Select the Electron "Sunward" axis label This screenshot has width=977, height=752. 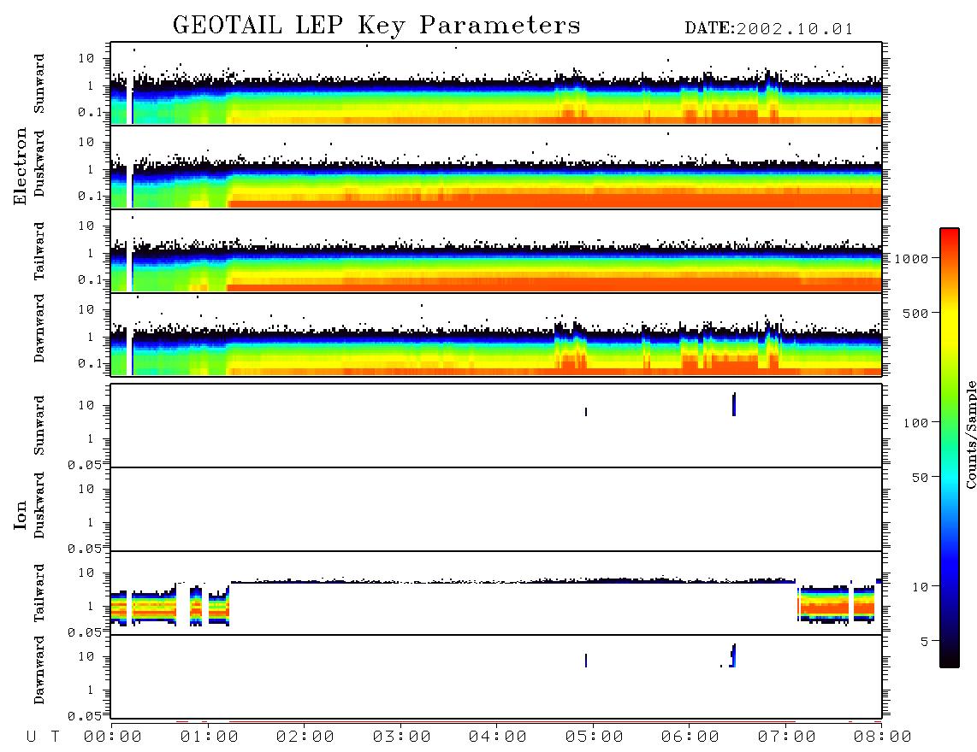[39, 84]
